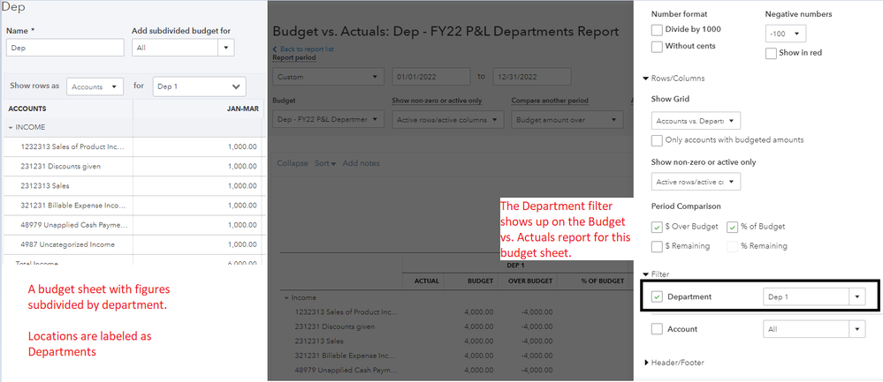Collapse the INCOME group in budget sheet
883x382 pixels.
click(11, 128)
